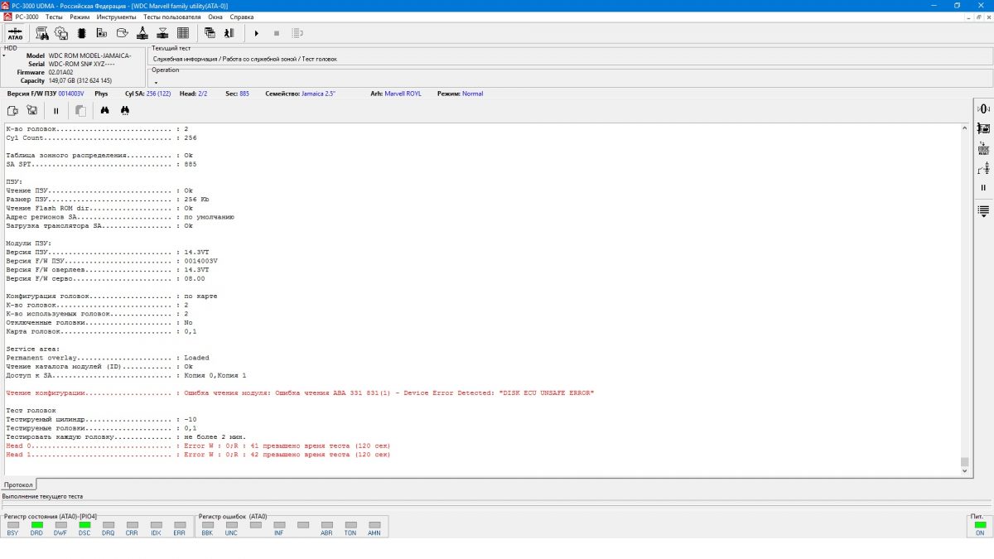This screenshot has height=559, width=994.
Task: Click the ATA0 port selection icon
Action: [x=15, y=33]
